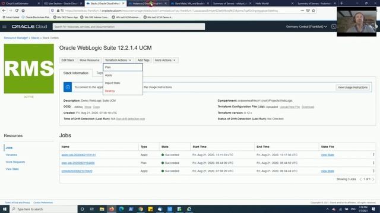Open Cortana circle icon on taskbar
380x213 pixels.
83,209
